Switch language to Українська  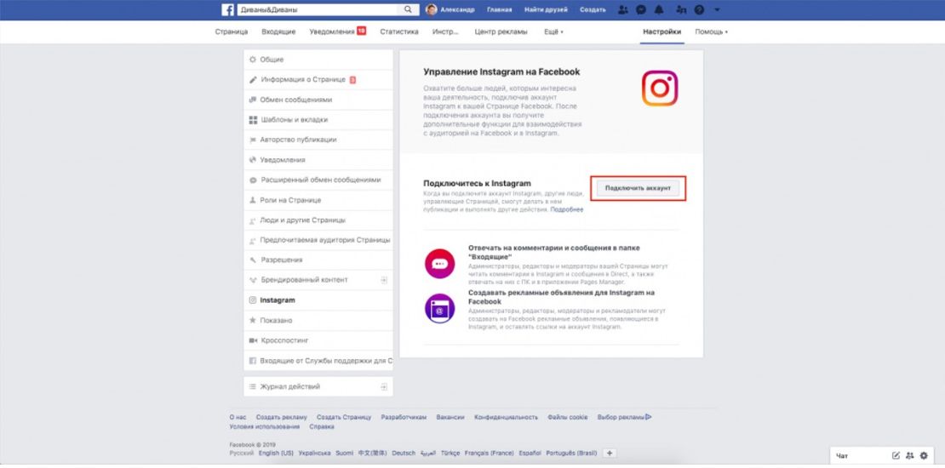point(315,453)
